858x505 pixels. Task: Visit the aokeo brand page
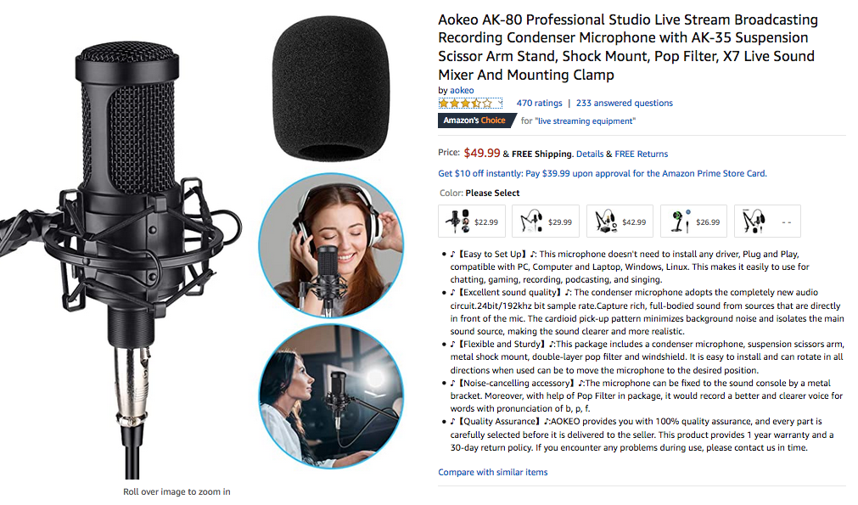tap(462, 91)
